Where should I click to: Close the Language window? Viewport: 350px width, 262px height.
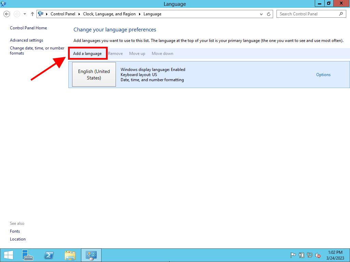(341, 3)
